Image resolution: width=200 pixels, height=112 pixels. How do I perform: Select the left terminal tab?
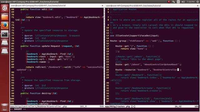[57, 6]
